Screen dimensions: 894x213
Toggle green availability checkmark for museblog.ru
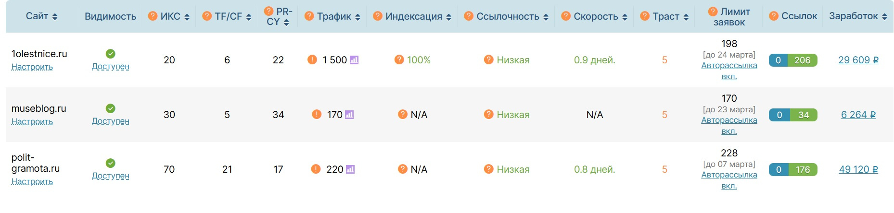110,108
